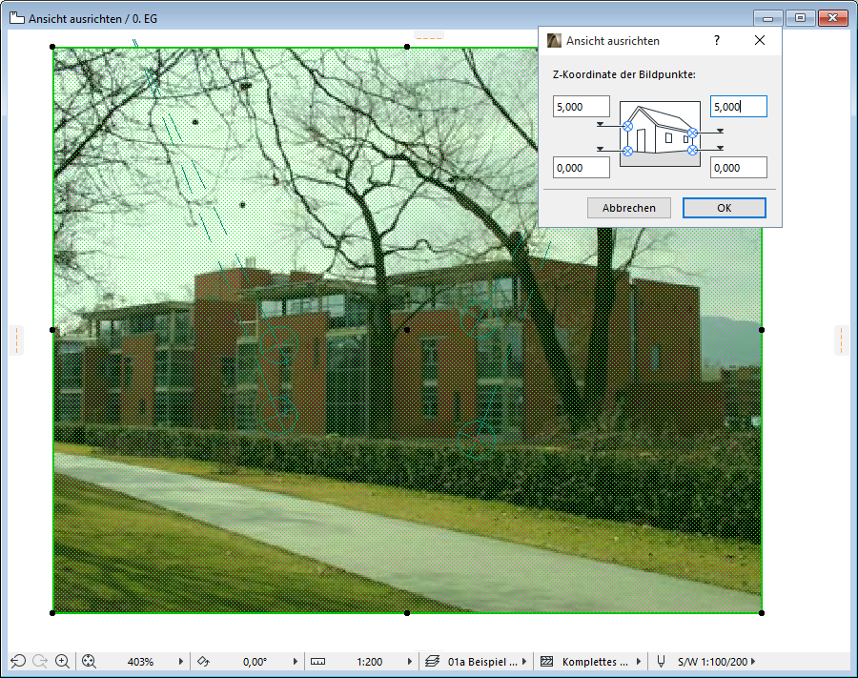858x678 pixels.
Task: Click the bottom-right Z-coordinate field showing 0,000
Action: [739, 168]
